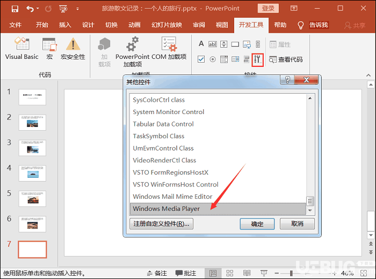Click PowerPoint 加载项 gears icon
376x279 pixels.
(132, 51)
